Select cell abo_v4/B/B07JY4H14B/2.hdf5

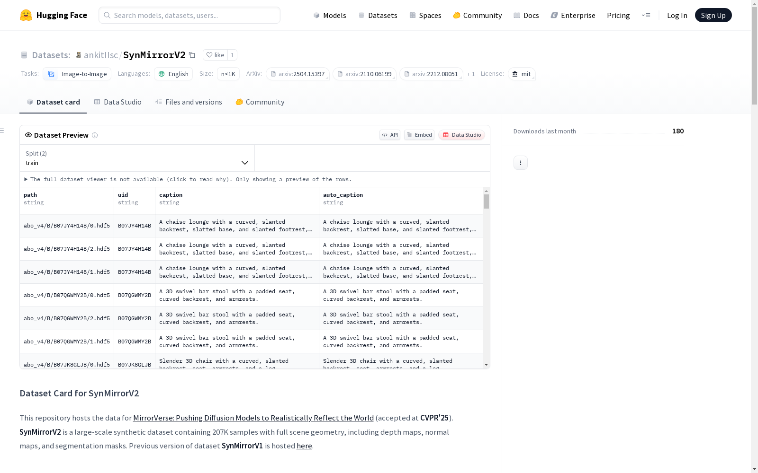[x=67, y=249]
